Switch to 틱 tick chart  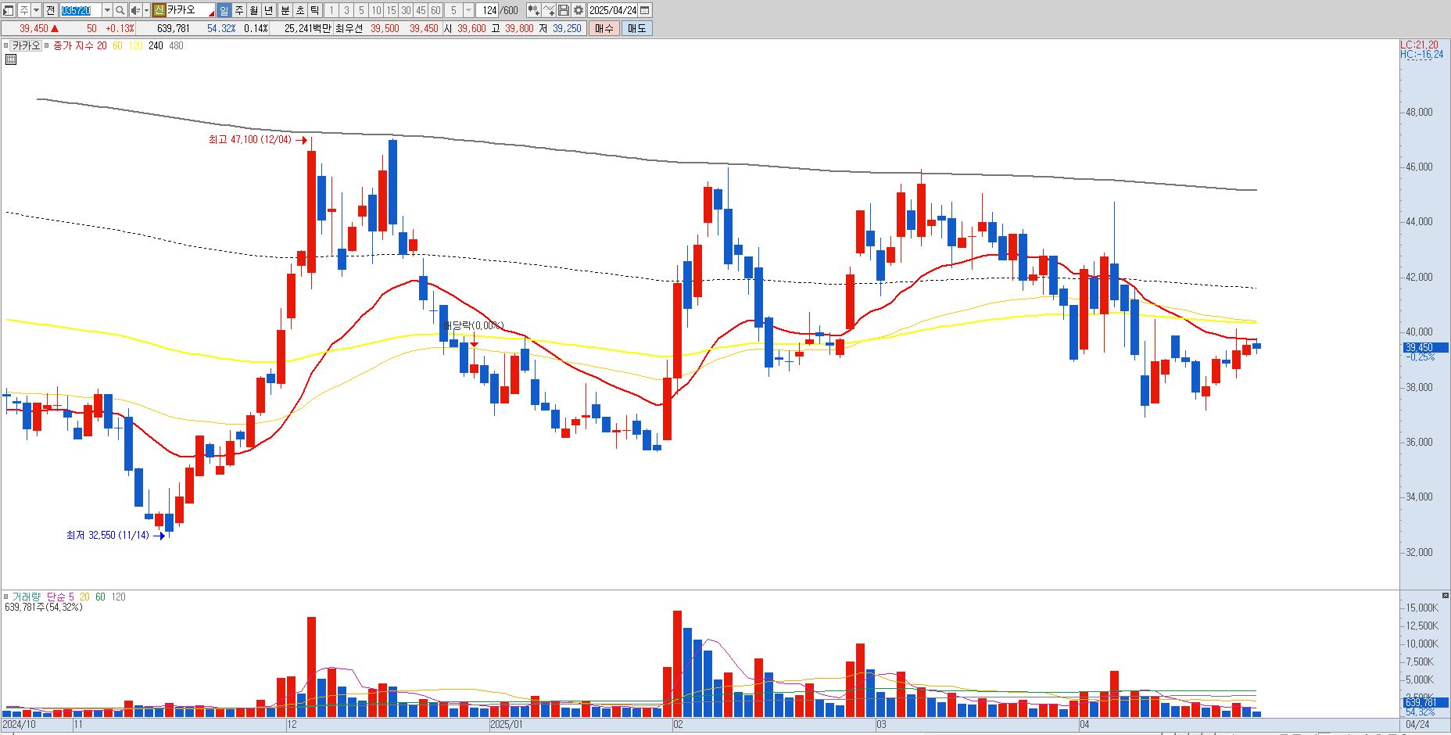[314, 10]
